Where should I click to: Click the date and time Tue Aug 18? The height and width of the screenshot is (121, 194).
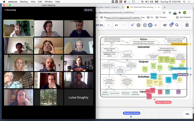coord(170,2)
